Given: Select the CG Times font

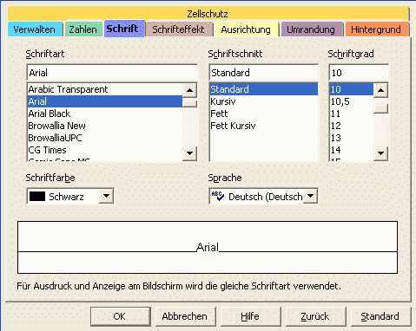Looking at the screenshot, I should click(x=105, y=150).
